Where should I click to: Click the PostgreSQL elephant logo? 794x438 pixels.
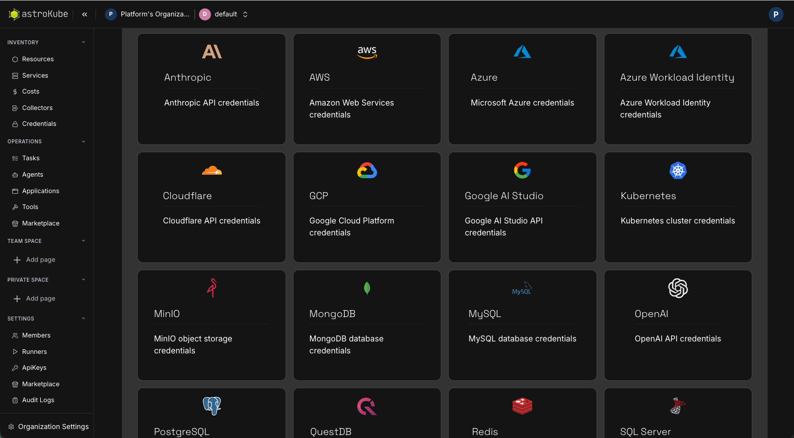(x=212, y=406)
